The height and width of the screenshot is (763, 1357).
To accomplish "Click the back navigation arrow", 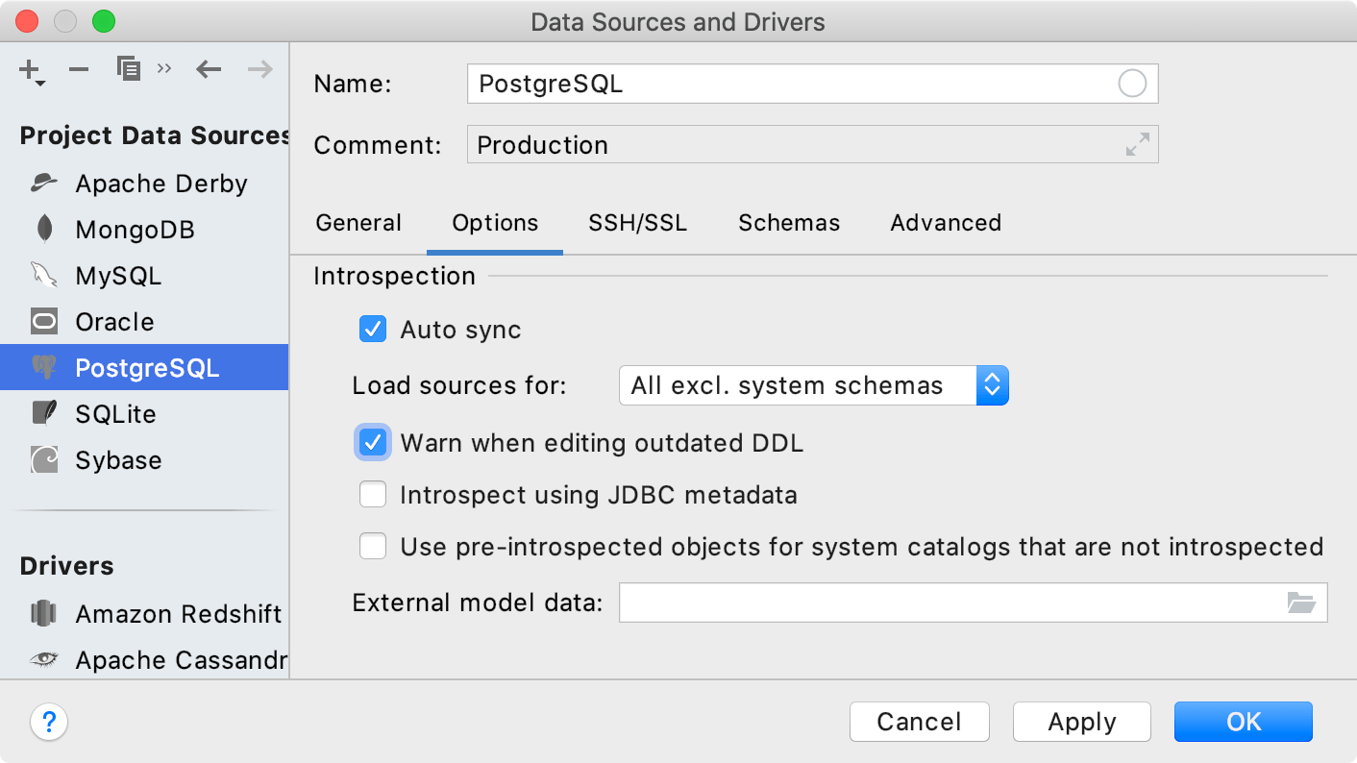I will tap(209, 69).
